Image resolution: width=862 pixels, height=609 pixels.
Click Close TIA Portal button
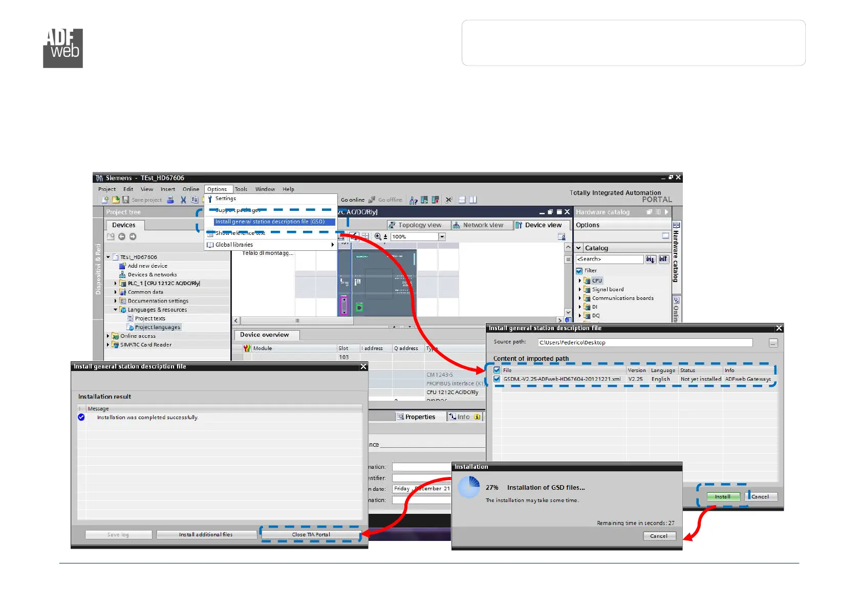click(311, 534)
